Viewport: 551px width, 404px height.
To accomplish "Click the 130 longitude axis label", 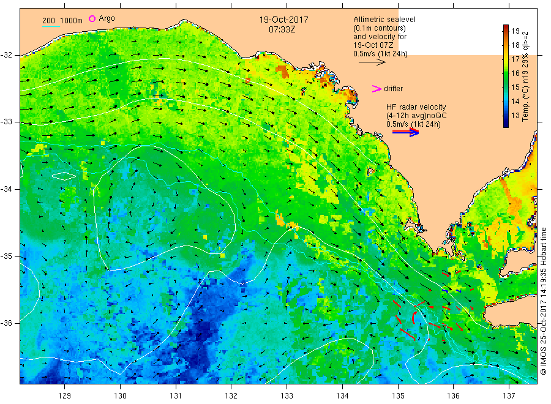I will click(x=120, y=396).
